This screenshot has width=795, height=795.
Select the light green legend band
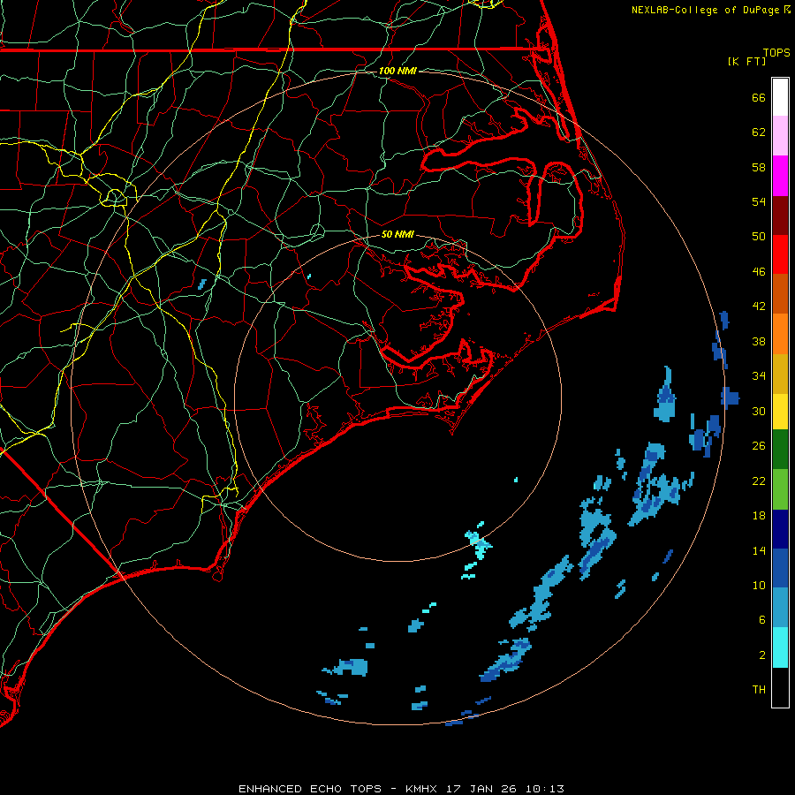[780, 489]
